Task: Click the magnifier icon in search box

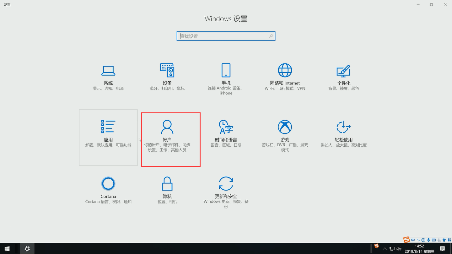Action: (271, 36)
